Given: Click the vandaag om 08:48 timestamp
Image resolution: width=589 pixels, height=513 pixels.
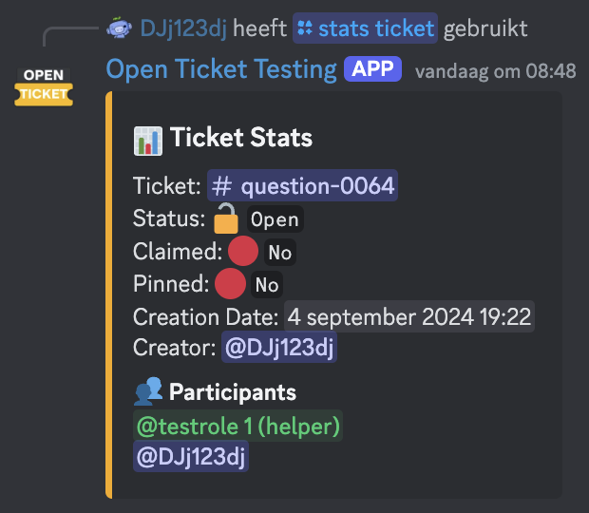Looking at the screenshot, I should [496, 71].
